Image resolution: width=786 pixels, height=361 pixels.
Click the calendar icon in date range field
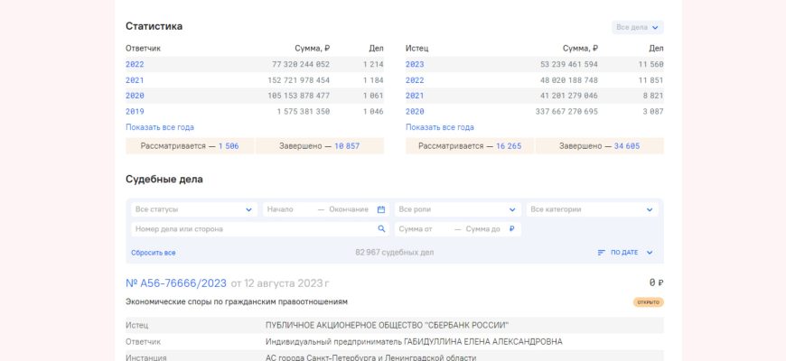point(381,209)
